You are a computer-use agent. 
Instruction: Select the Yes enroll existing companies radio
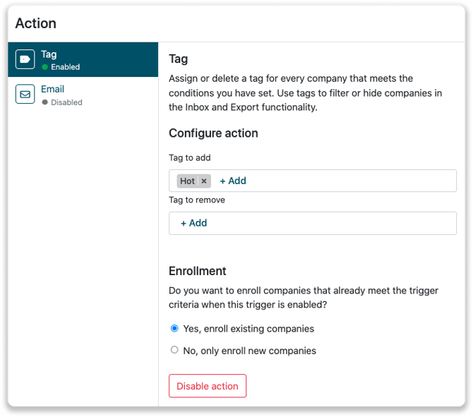click(174, 328)
